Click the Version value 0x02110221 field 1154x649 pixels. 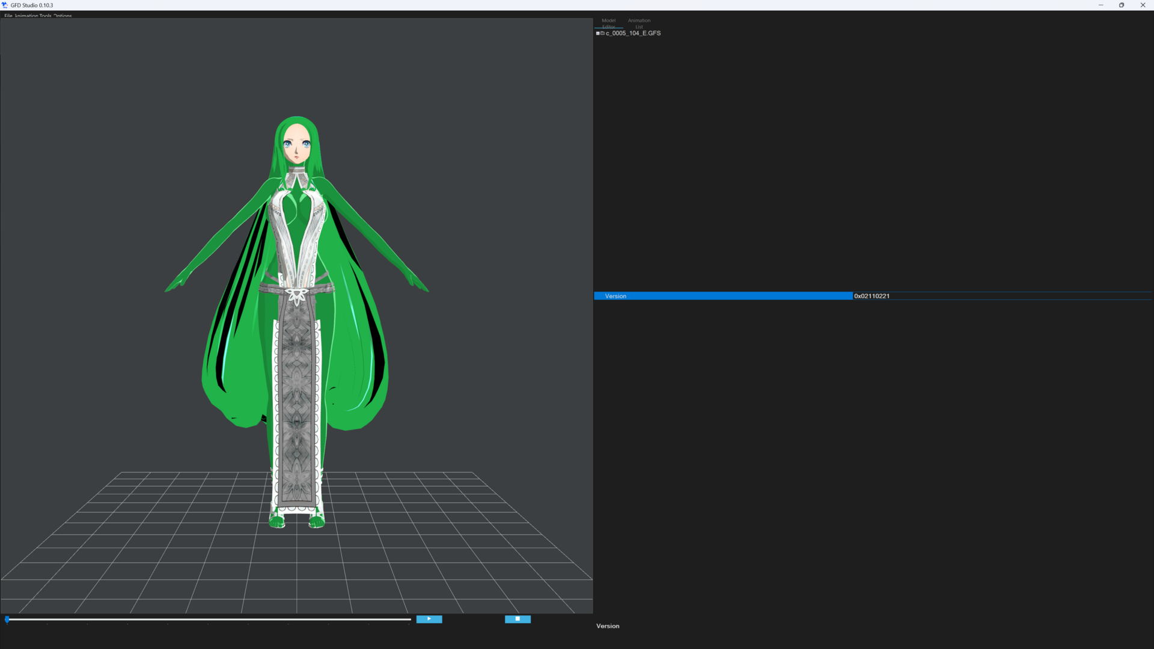pos(1003,296)
